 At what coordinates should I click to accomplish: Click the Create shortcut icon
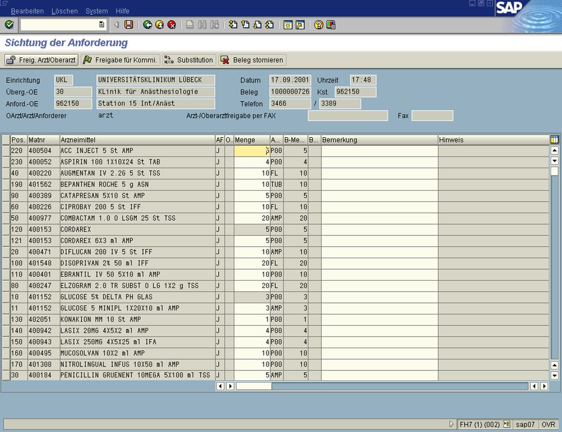pyautogui.click(x=300, y=24)
